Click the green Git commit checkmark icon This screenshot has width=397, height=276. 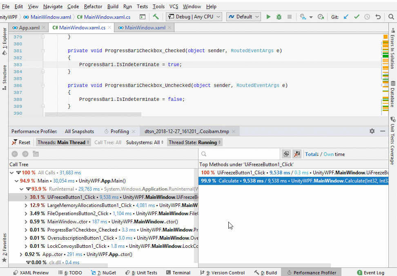pyautogui.click(x=356, y=17)
